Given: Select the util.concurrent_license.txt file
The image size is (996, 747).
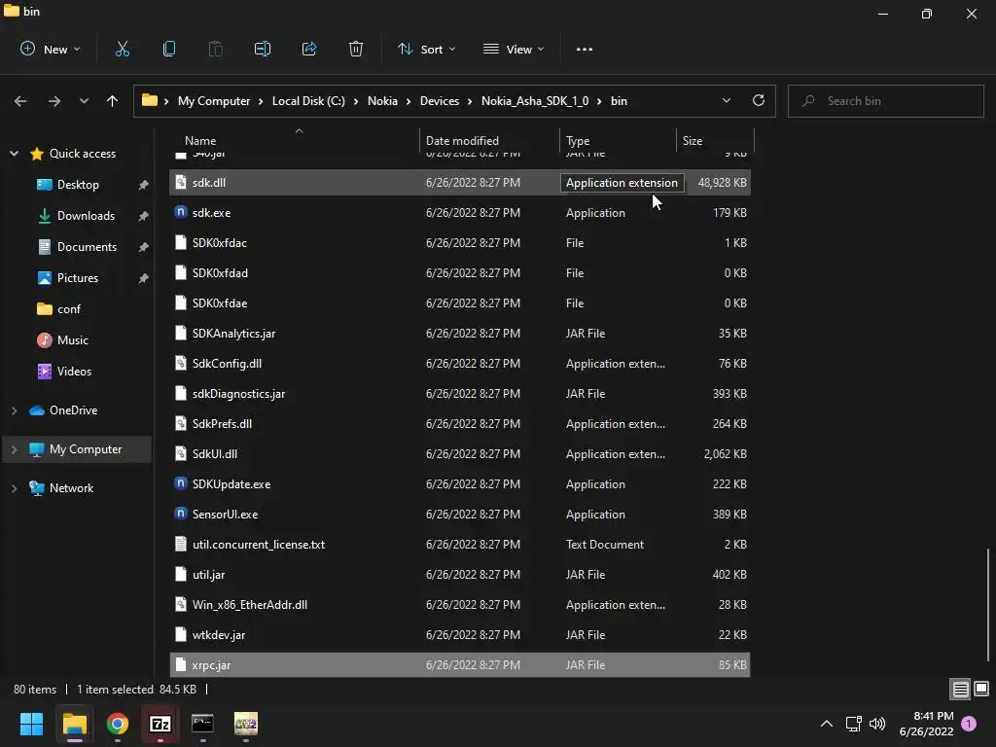Looking at the screenshot, I should coord(460,544).
